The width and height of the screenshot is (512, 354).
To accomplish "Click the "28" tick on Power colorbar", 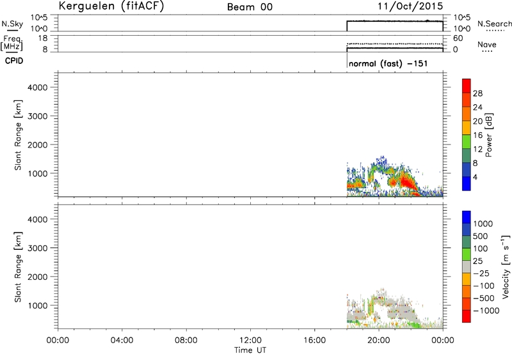I will (x=477, y=93).
